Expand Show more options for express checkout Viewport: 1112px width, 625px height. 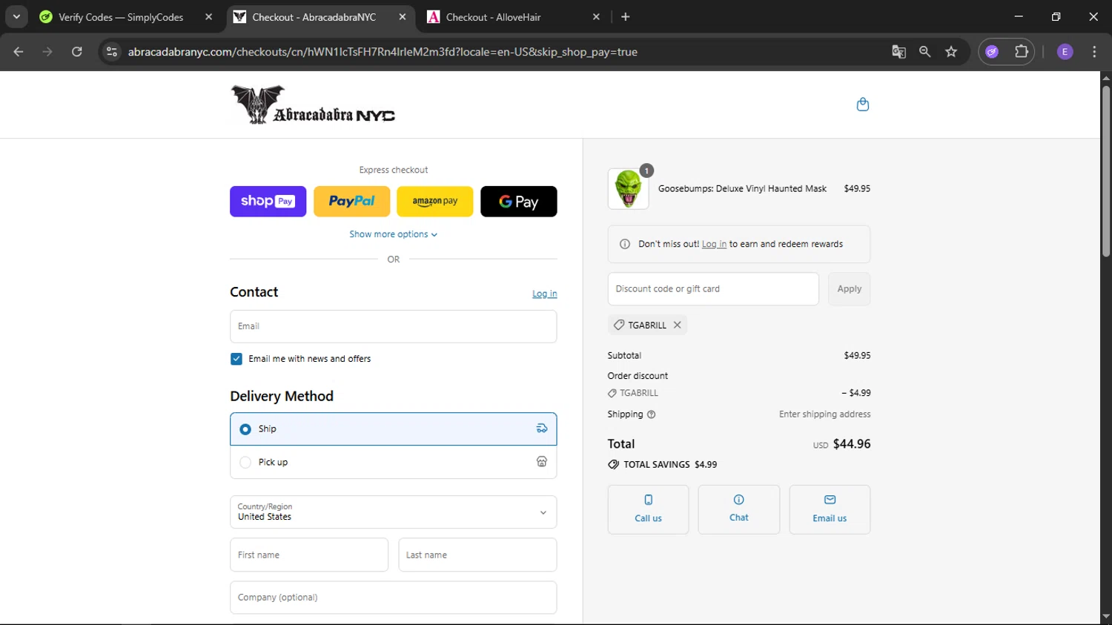point(394,234)
